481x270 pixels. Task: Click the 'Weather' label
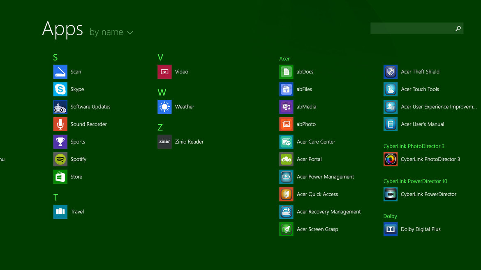coord(184,107)
